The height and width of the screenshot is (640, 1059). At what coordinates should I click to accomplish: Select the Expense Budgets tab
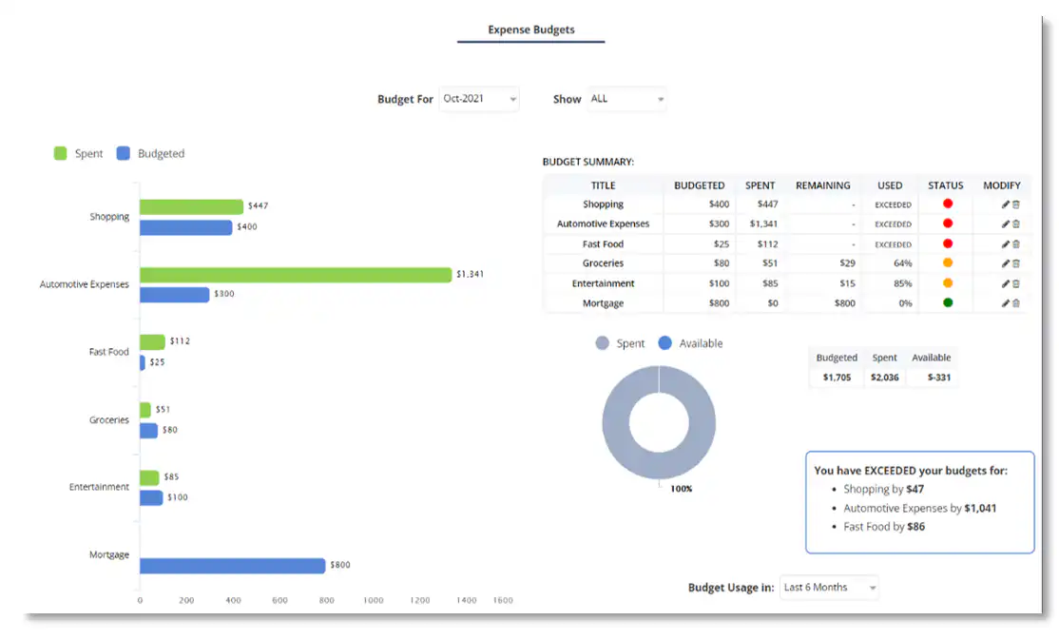tap(530, 29)
